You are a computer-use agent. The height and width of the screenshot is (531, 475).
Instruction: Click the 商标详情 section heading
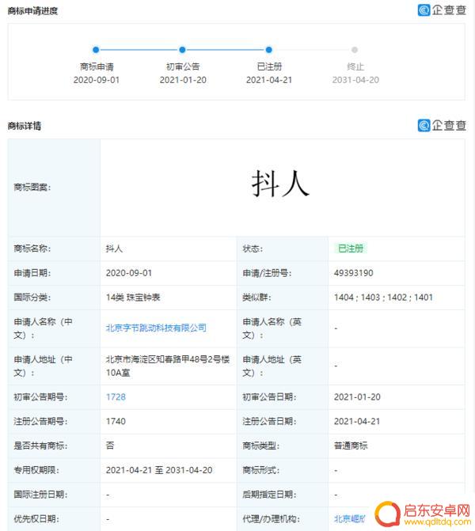[x=25, y=126]
